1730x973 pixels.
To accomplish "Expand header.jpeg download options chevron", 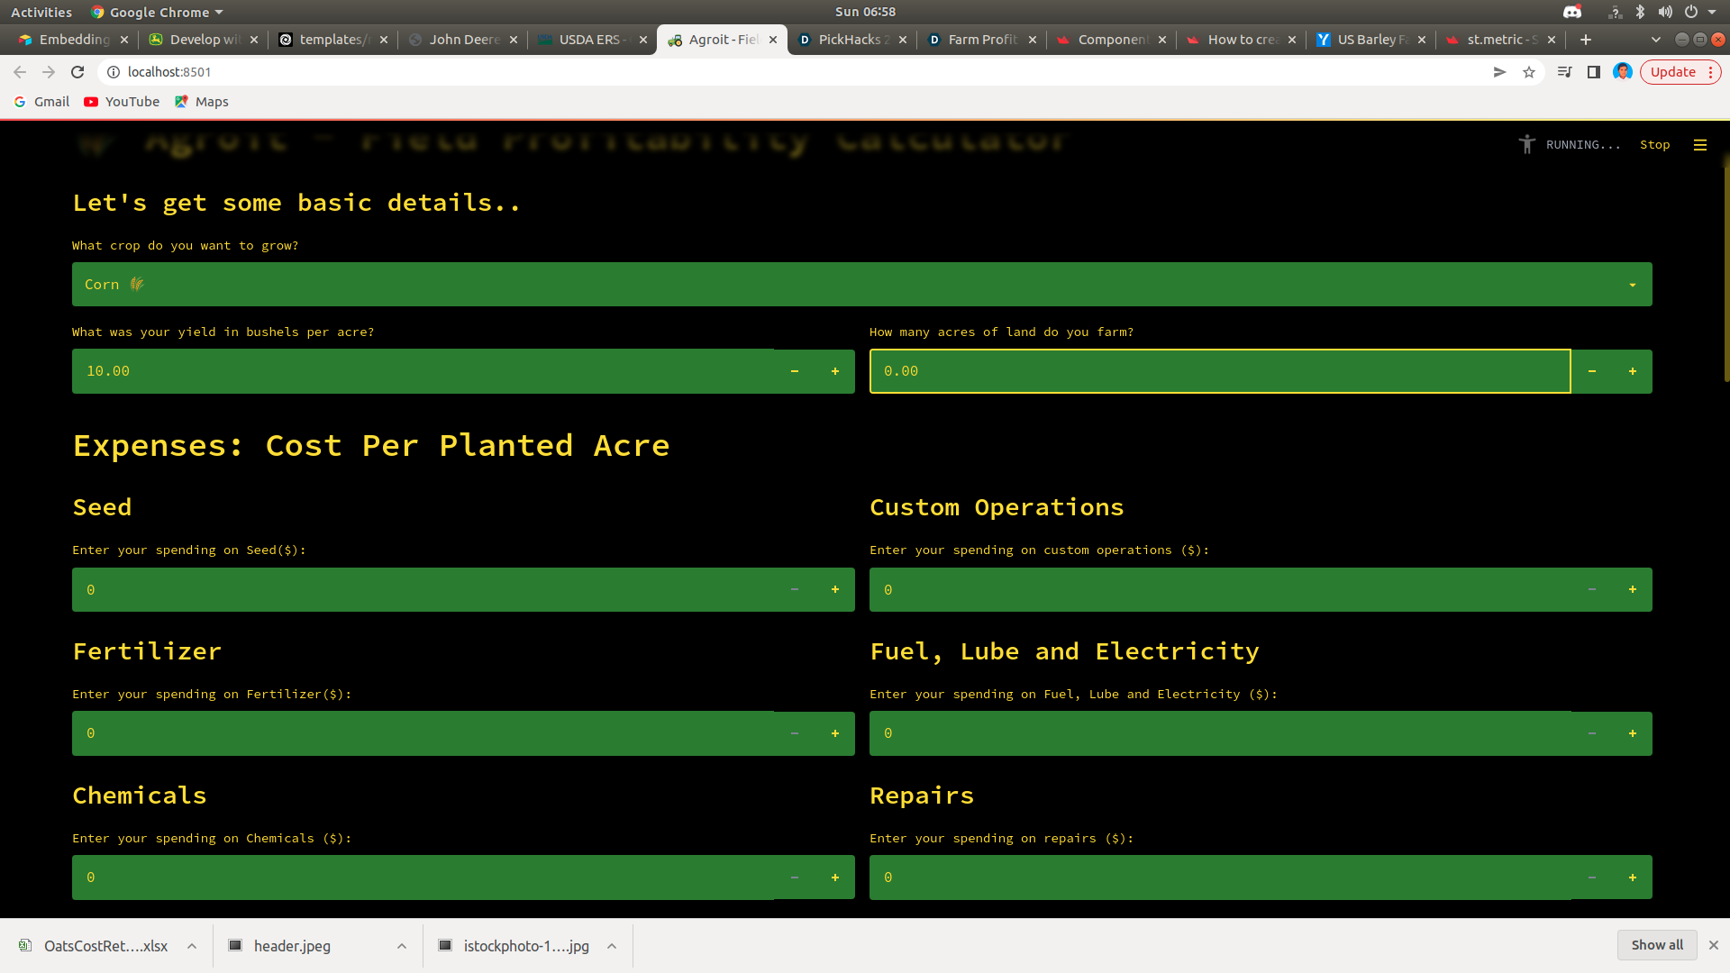I will pyautogui.click(x=402, y=946).
